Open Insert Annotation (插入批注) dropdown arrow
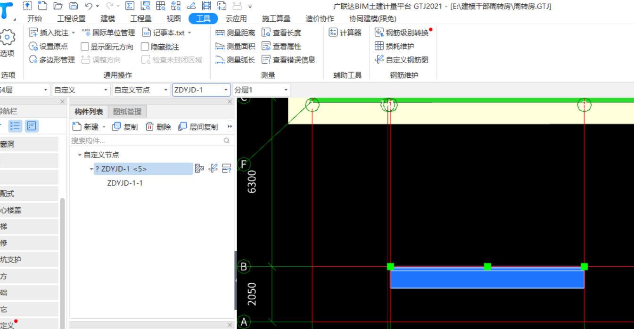The image size is (634, 329). click(74, 33)
